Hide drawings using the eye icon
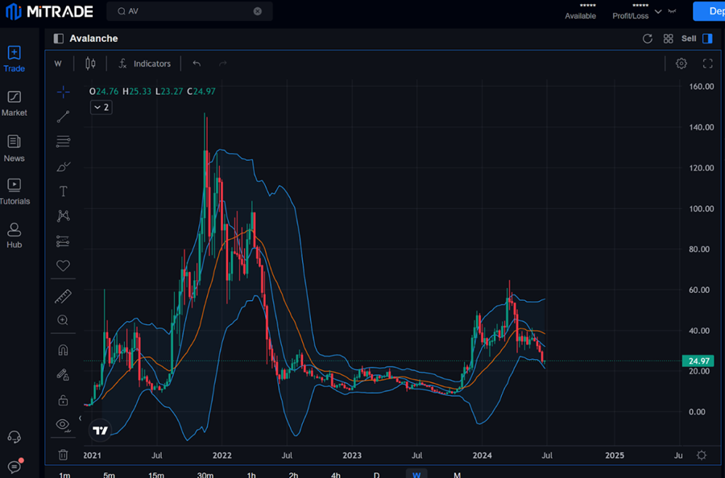The image size is (725, 478). coord(63,424)
